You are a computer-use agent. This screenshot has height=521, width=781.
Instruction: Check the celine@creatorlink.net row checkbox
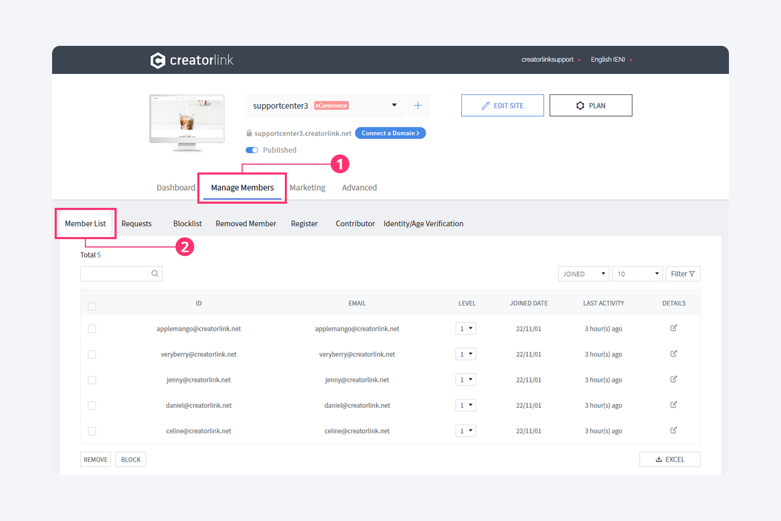pos(92,431)
